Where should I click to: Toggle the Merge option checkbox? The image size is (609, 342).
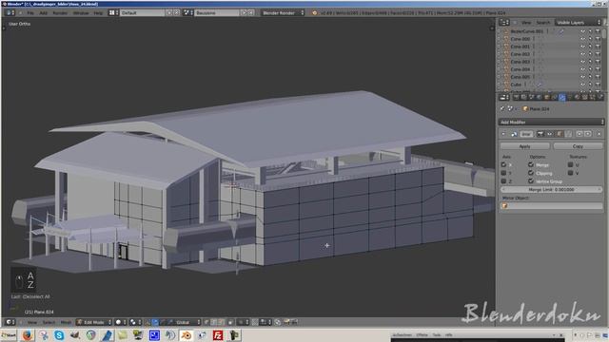tap(531, 164)
